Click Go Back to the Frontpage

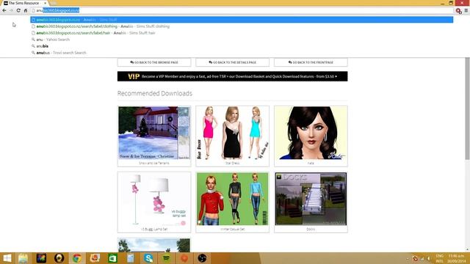click(311, 62)
